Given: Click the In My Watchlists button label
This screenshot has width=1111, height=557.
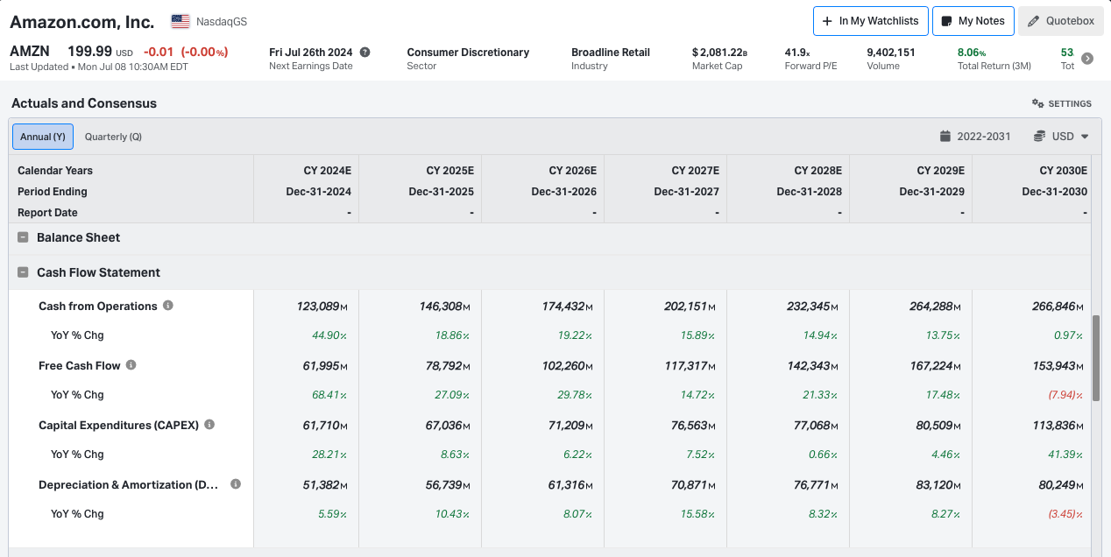Looking at the screenshot, I should click(879, 21).
